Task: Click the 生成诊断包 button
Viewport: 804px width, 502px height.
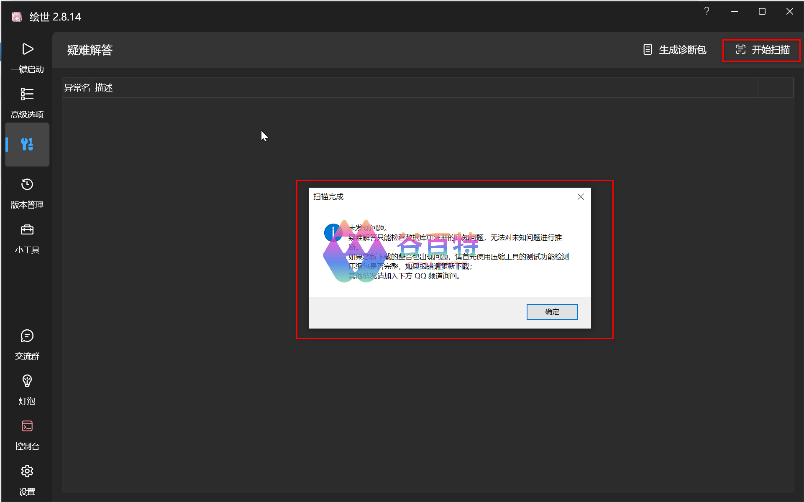Action: pyautogui.click(x=674, y=50)
